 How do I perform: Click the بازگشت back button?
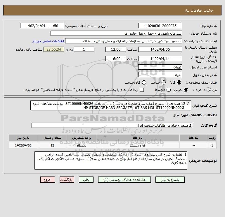point(67,180)
